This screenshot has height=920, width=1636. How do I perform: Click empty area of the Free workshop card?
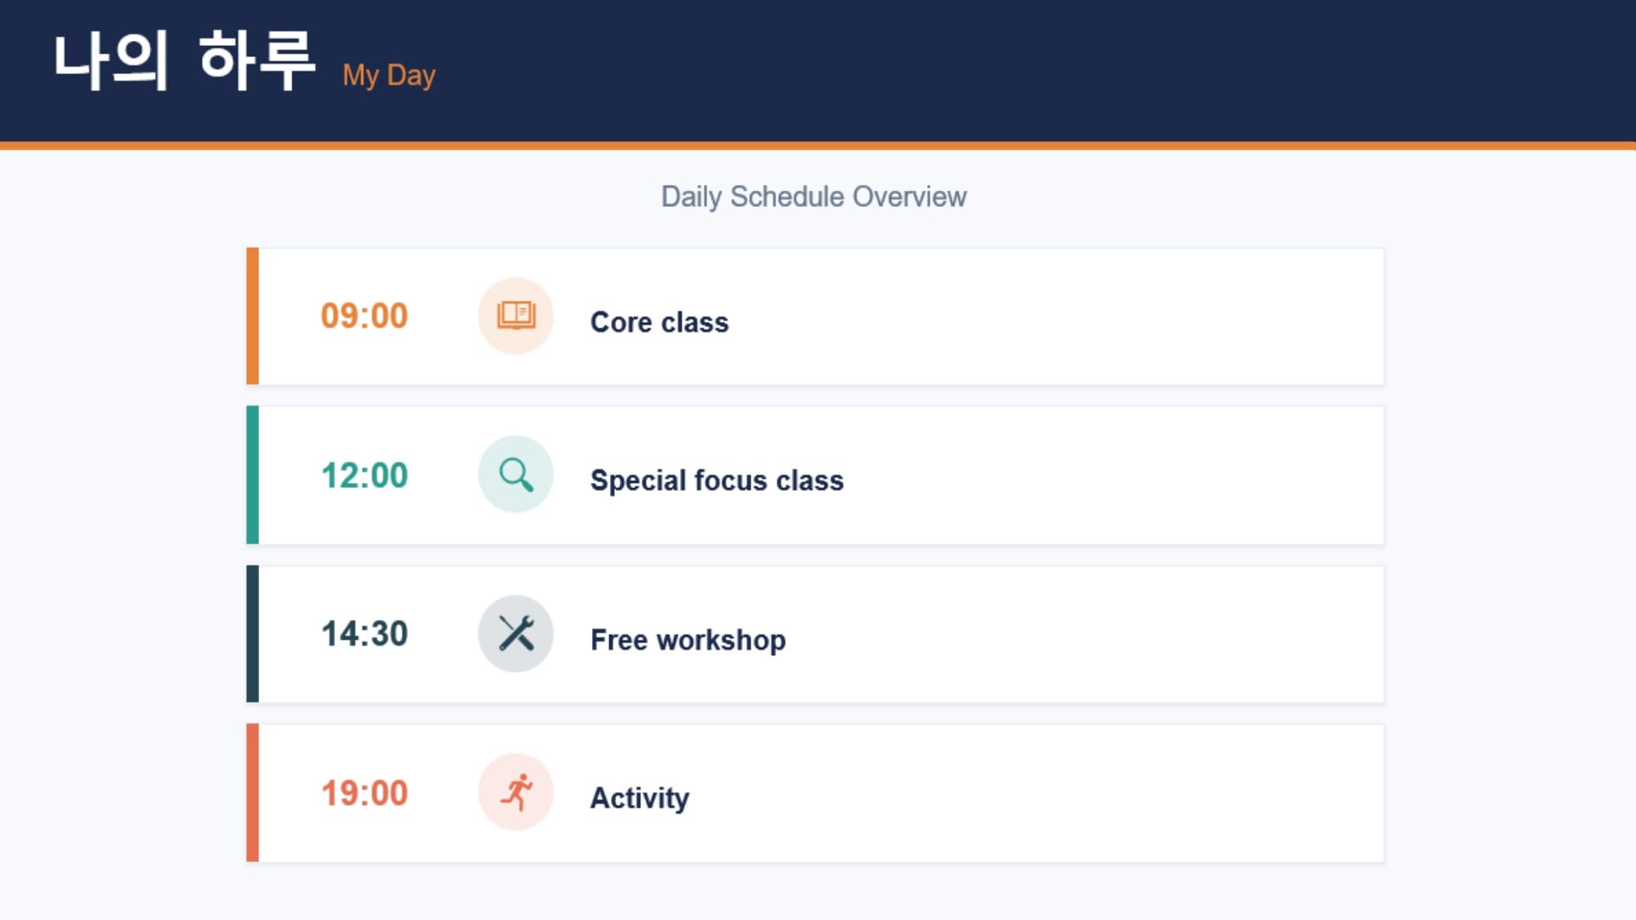(1082, 635)
